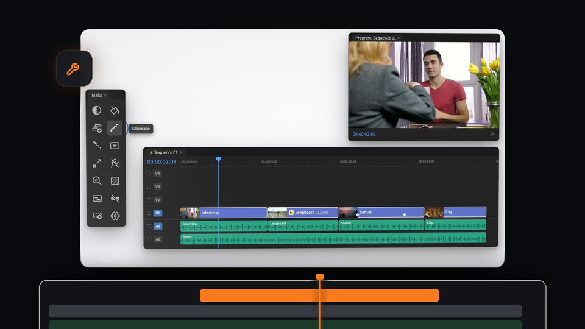Select the City audio clip on A1
585x329 pixels.
[x=456, y=225]
